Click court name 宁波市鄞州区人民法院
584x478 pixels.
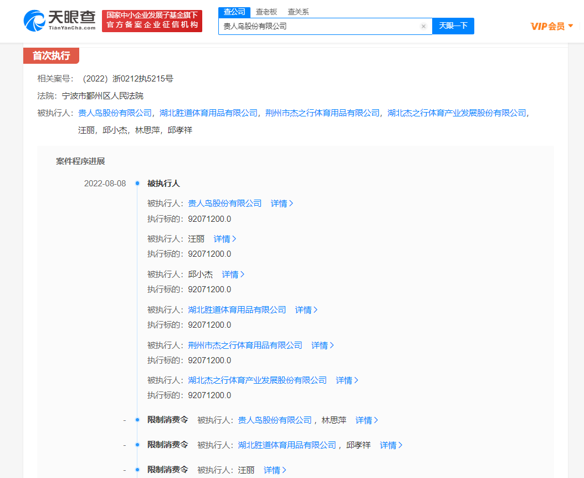(x=103, y=96)
